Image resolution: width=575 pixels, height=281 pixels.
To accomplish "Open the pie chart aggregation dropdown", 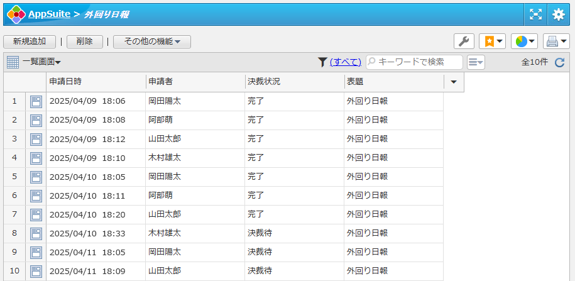I will [524, 41].
